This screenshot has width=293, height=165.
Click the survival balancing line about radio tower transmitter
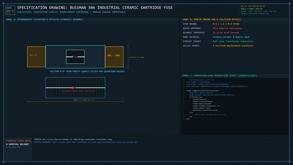[86, 142]
